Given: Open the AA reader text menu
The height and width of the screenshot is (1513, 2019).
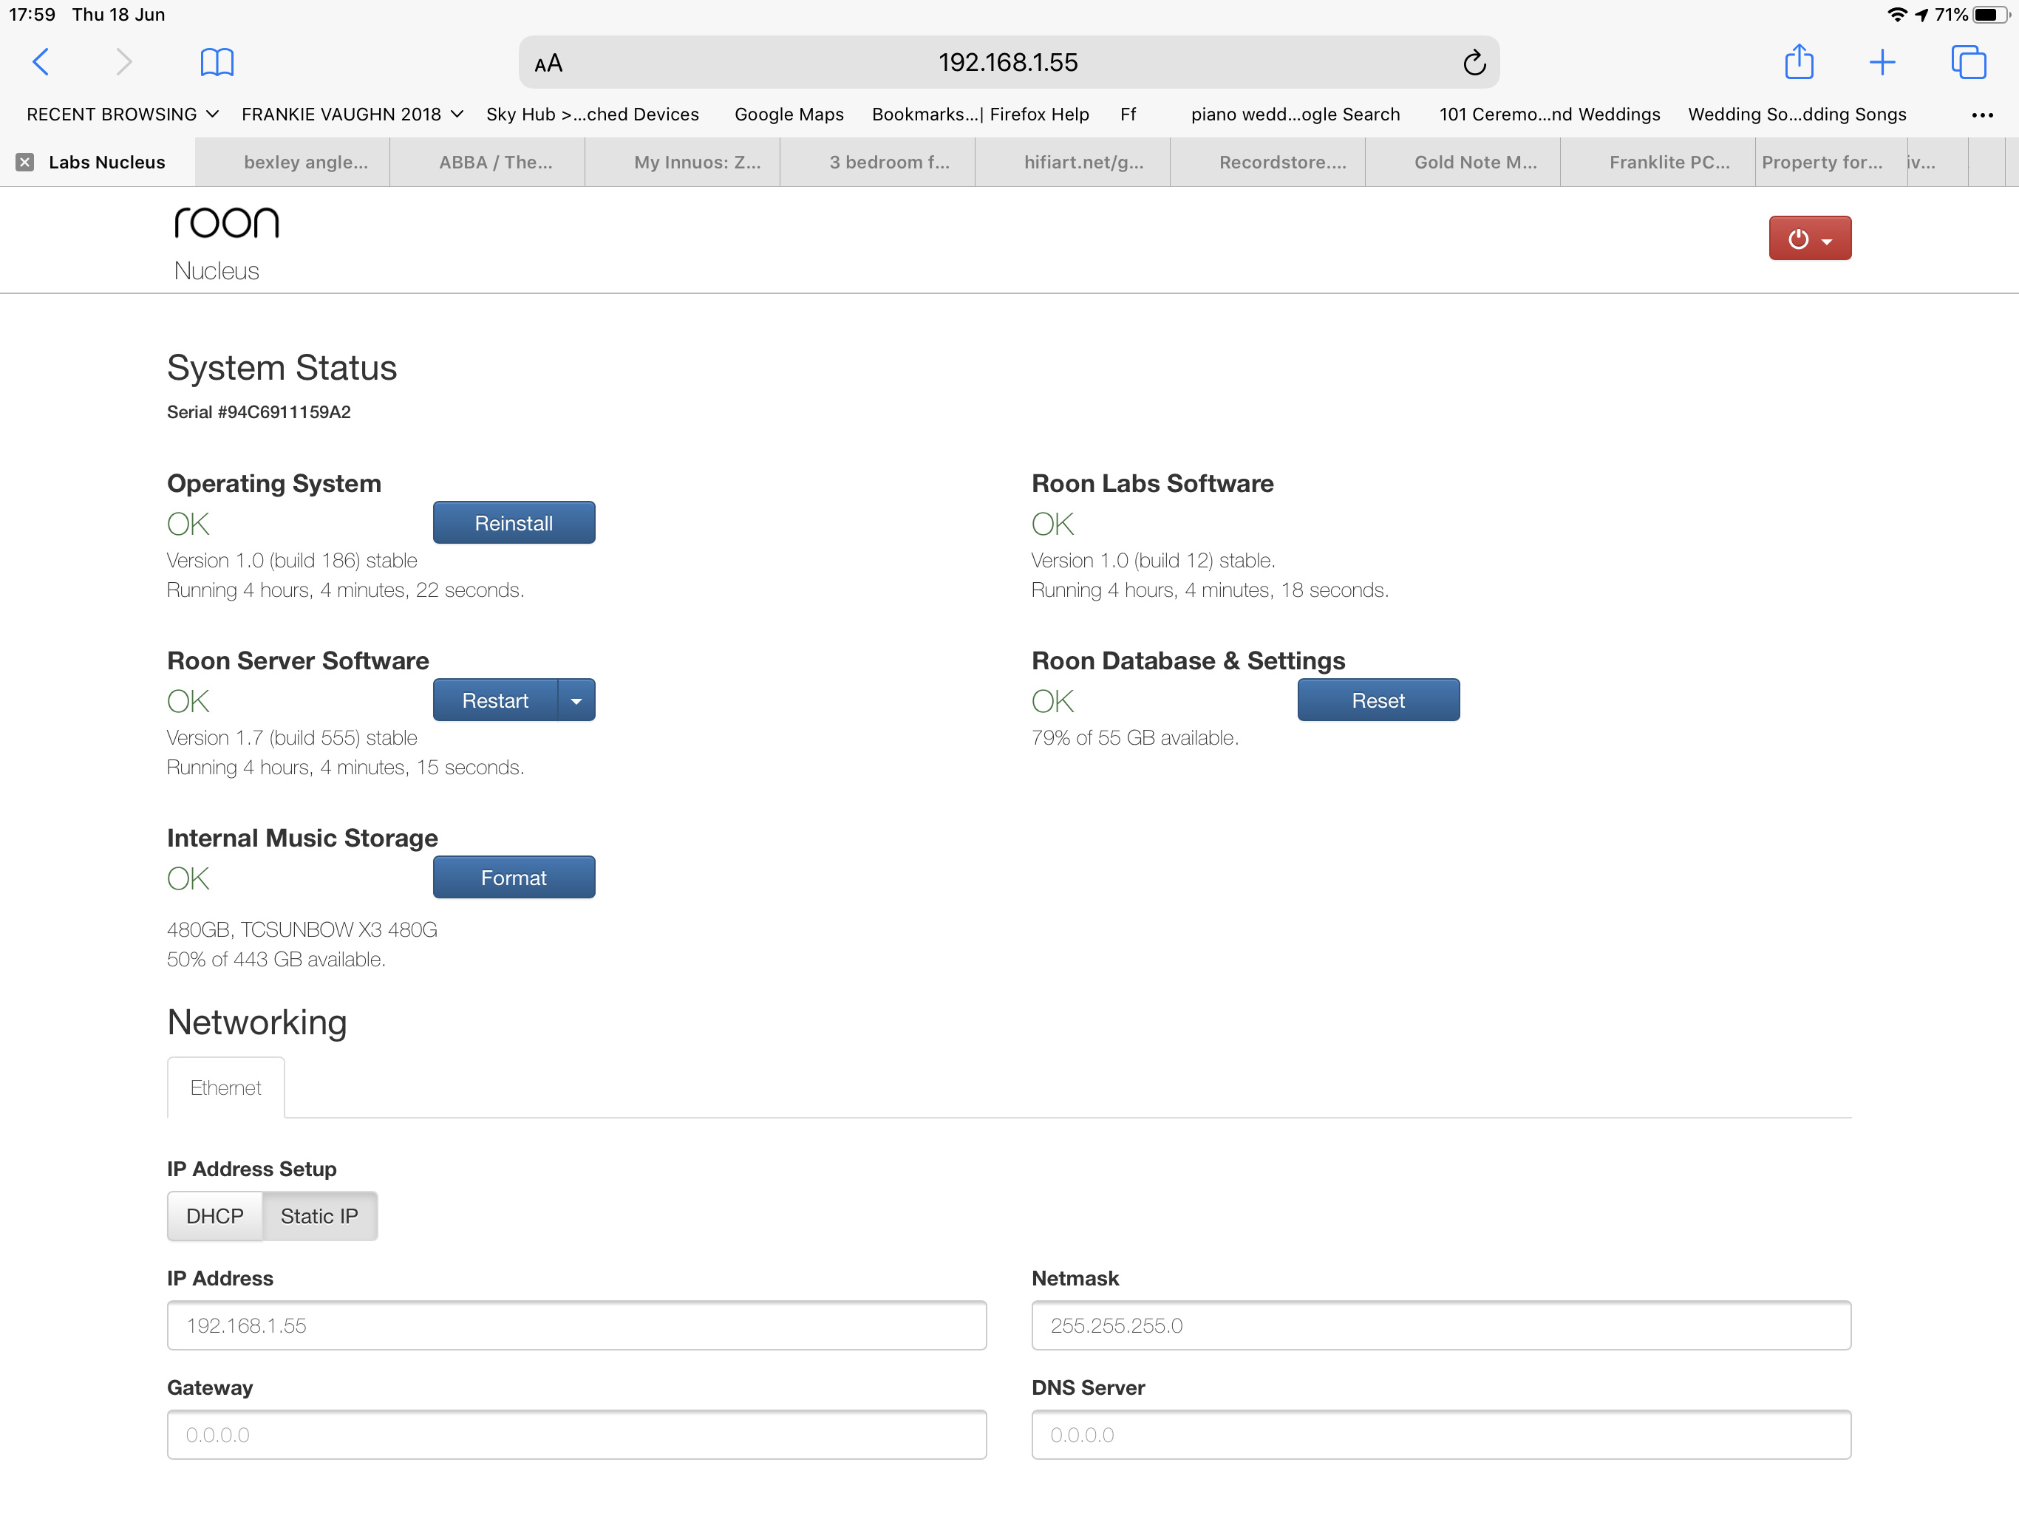Looking at the screenshot, I should pyautogui.click(x=548, y=63).
